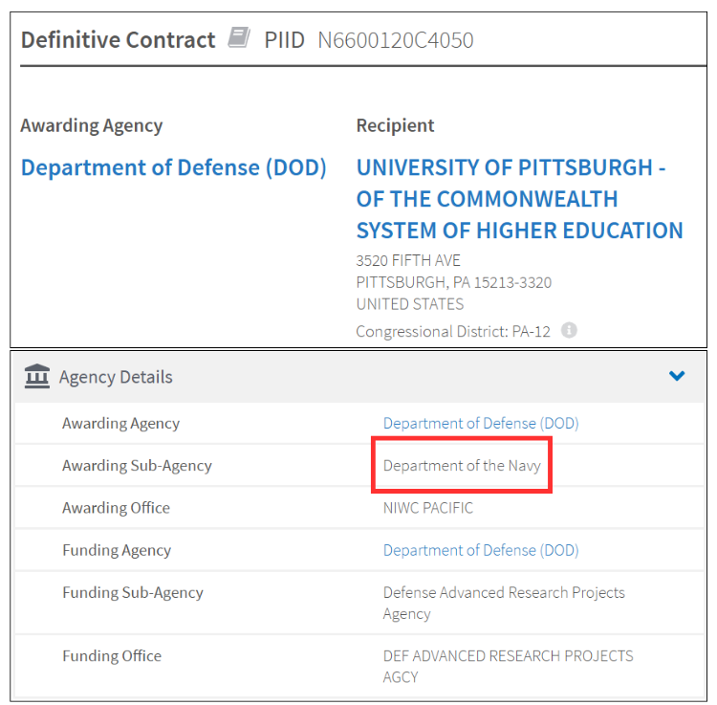Open the Funding Agency DOD link
The height and width of the screenshot is (705, 717).
481,550
